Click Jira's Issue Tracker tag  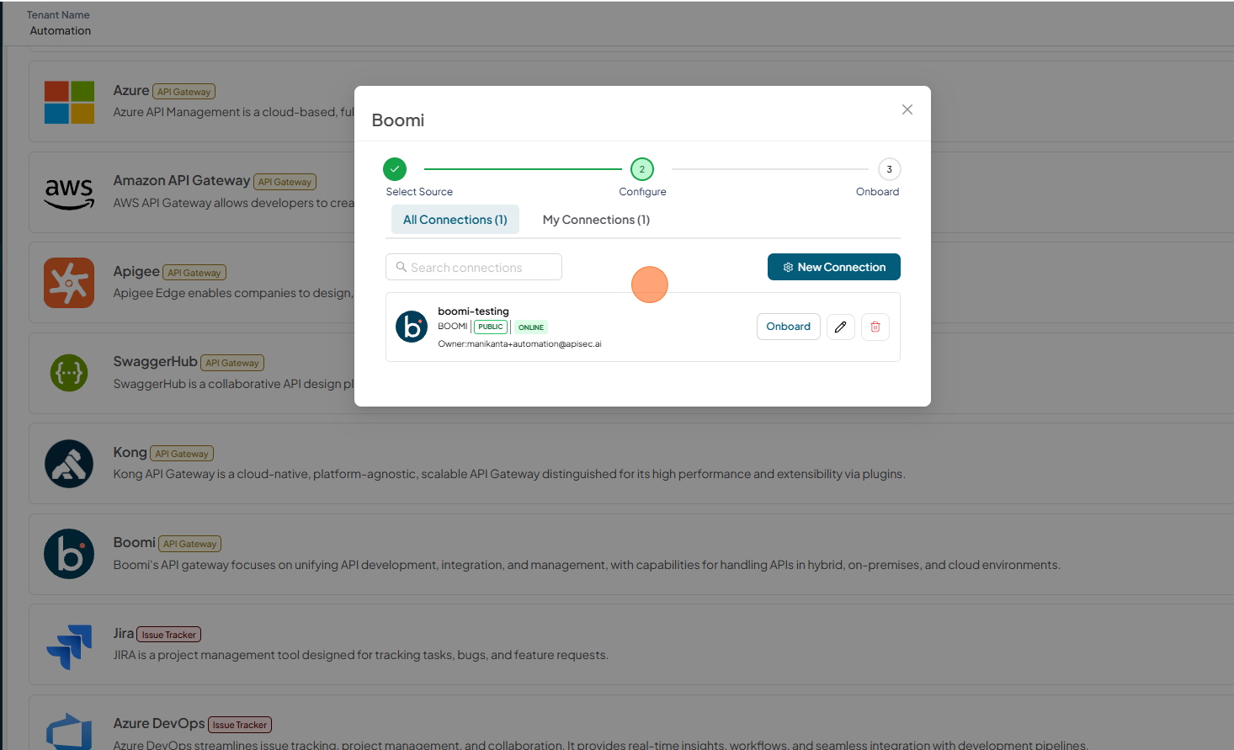169,635
